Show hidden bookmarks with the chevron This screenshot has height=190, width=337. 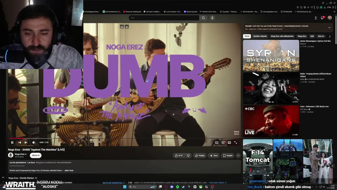[335, 12]
